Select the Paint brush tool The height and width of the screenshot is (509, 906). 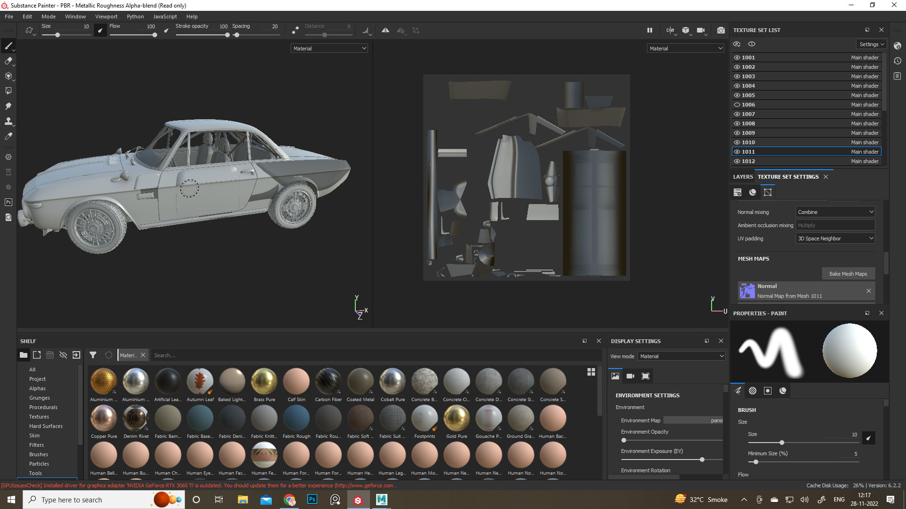click(x=8, y=46)
